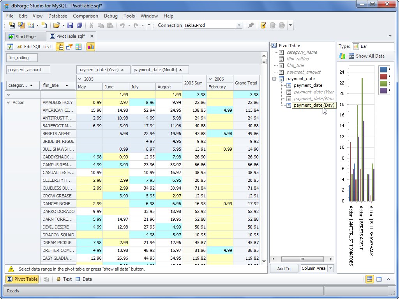Click the warning icon in the hint bar

(11, 269)
